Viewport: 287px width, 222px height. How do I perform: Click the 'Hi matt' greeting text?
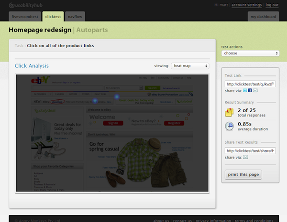tap(221, 5)
